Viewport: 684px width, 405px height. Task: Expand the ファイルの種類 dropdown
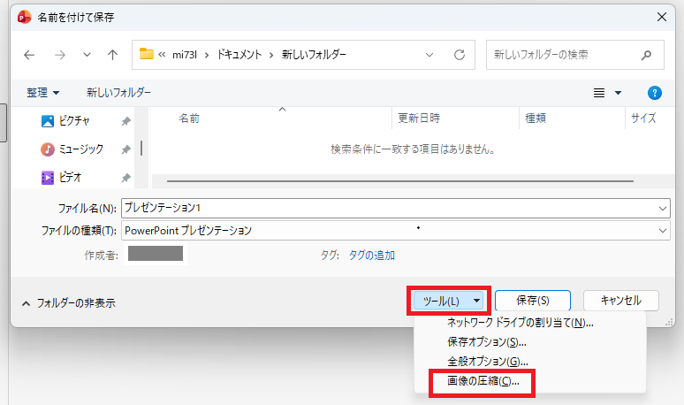[663, 231]
